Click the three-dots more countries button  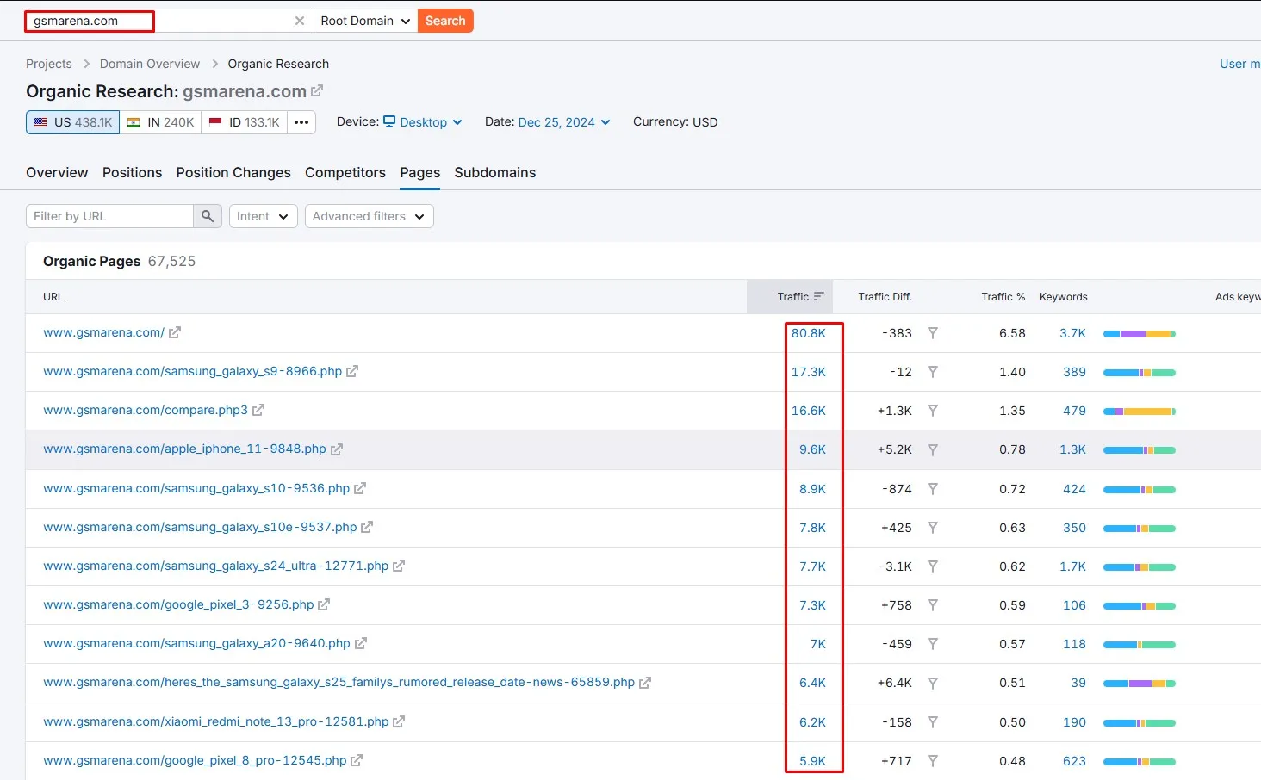(x=301, y=122)
